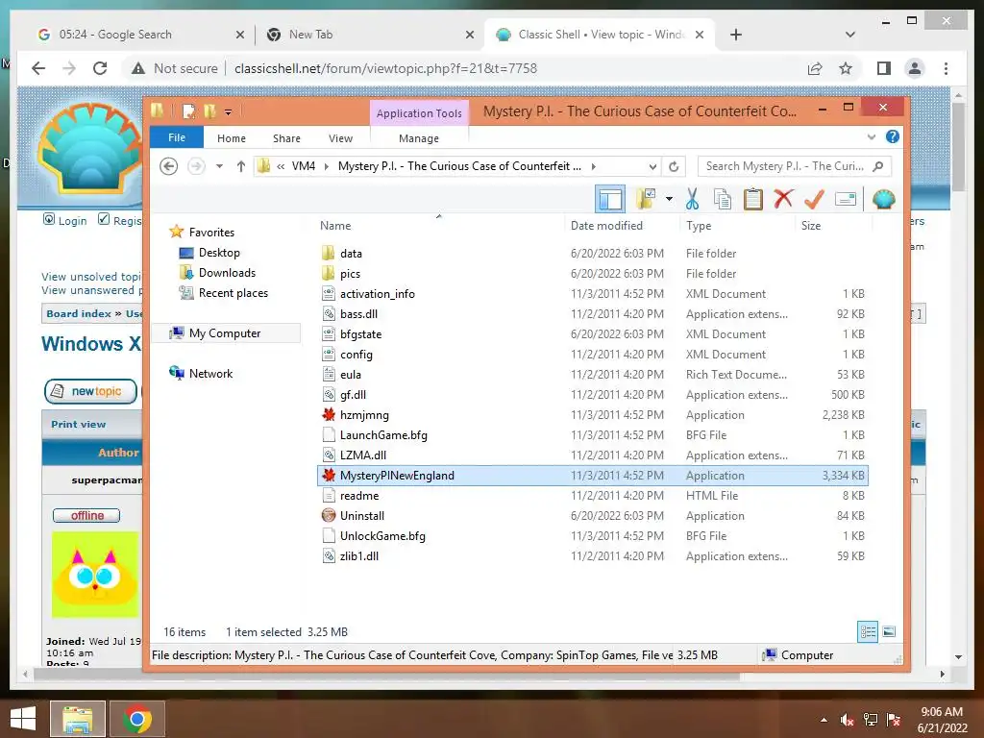Open Chrome side panel icon
This screenshot has height=738, width=984.
tap(884, 68)
